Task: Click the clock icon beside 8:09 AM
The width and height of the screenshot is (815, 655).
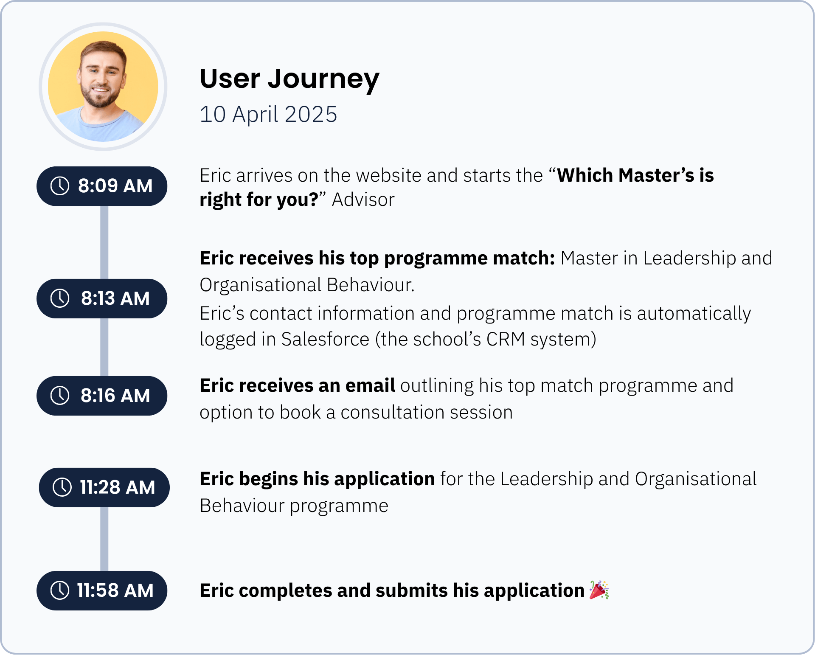Action: click(x=60, y=186)
